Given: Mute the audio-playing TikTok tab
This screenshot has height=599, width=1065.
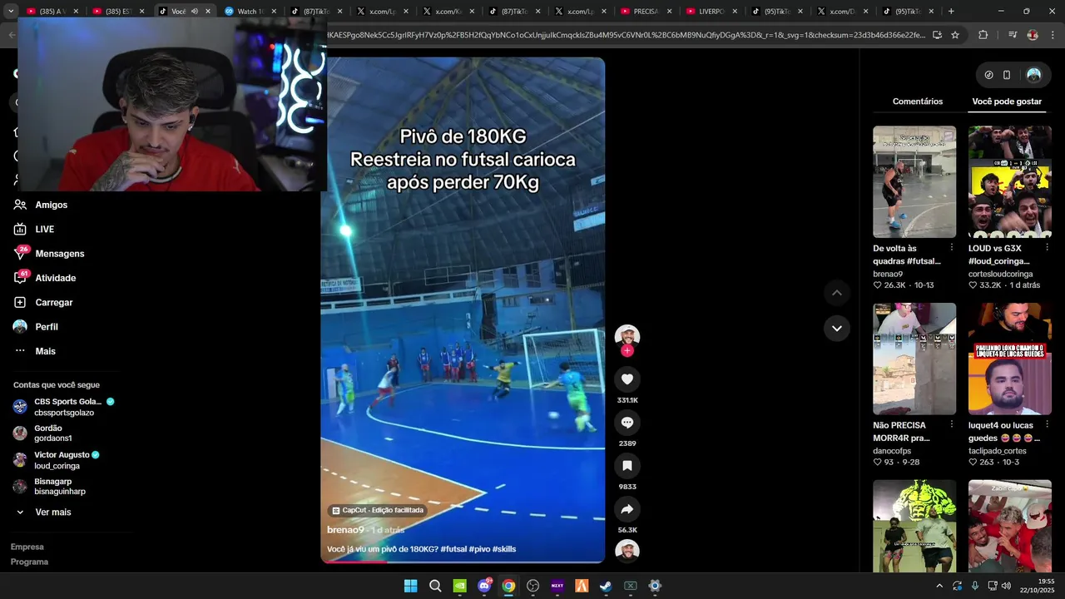Looking at the screenshot, I should (195, 12).
